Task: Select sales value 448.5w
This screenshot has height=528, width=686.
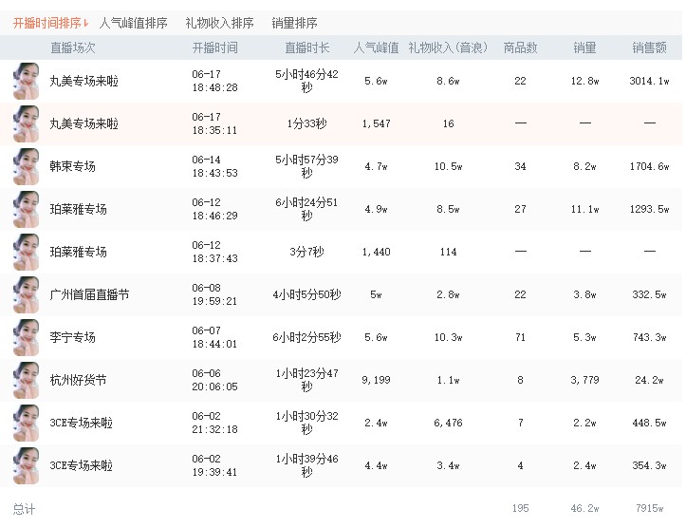Action: pos(649,423)
